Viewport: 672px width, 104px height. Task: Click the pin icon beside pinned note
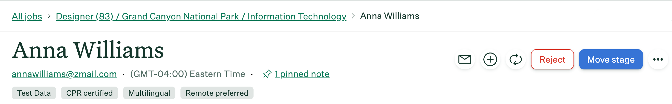tap(267, 74)
